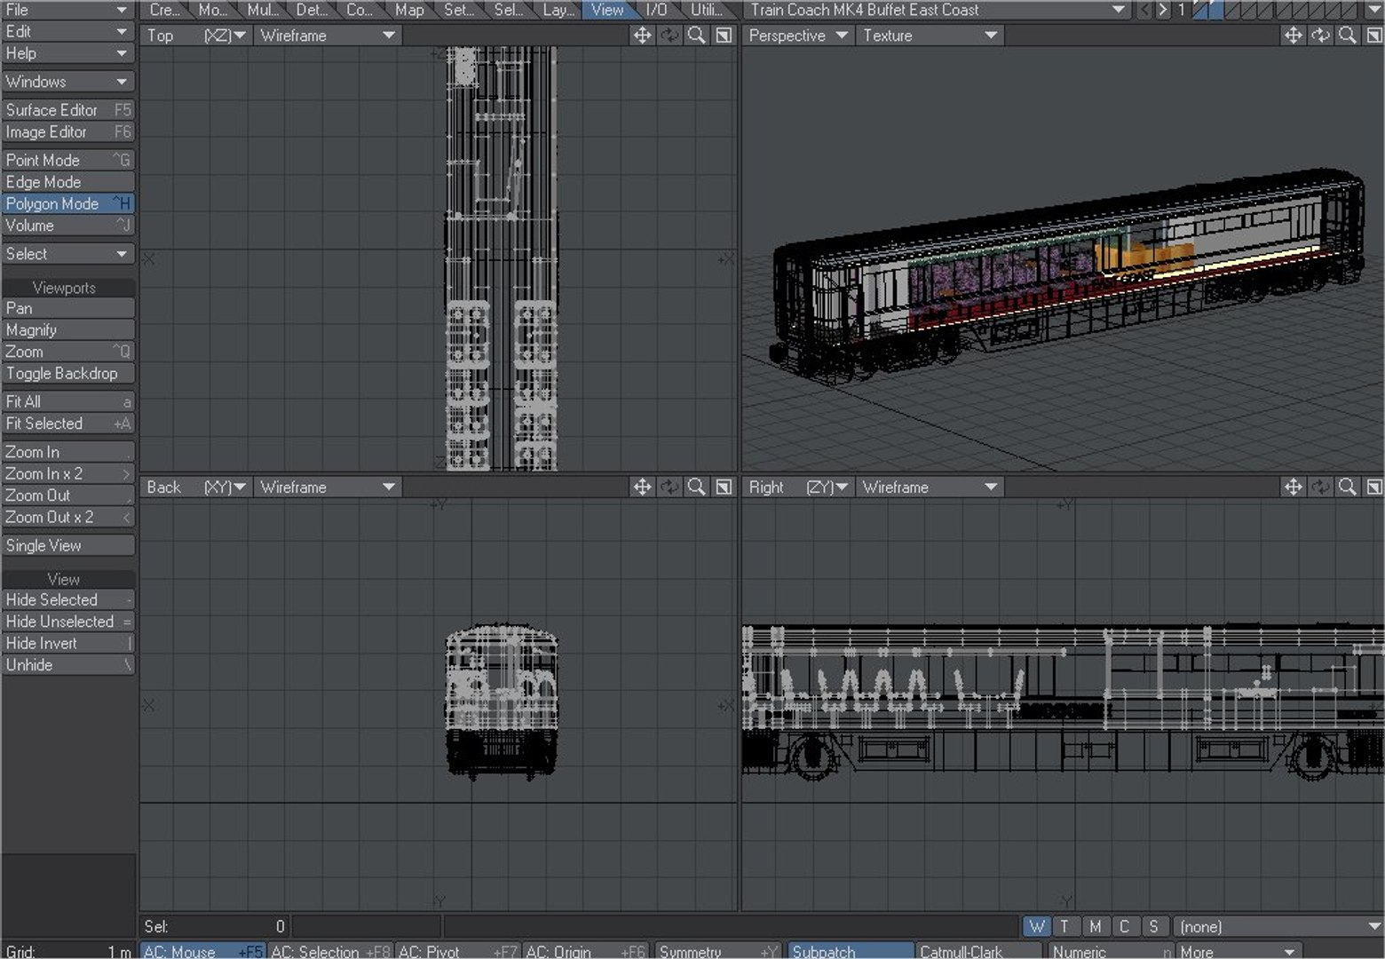Open the File menu
The image size is (1385, 959).
[x=67, y=10]
